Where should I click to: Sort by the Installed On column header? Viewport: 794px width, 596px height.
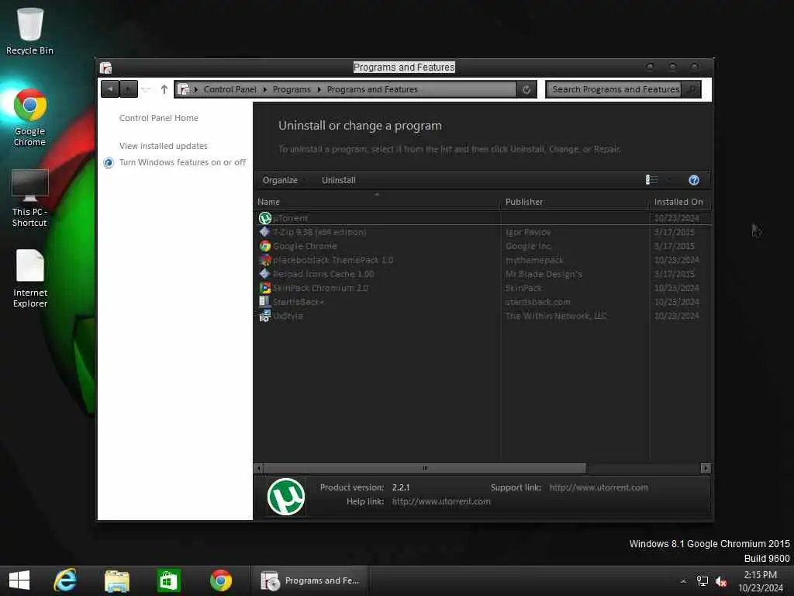pos(679,202)
